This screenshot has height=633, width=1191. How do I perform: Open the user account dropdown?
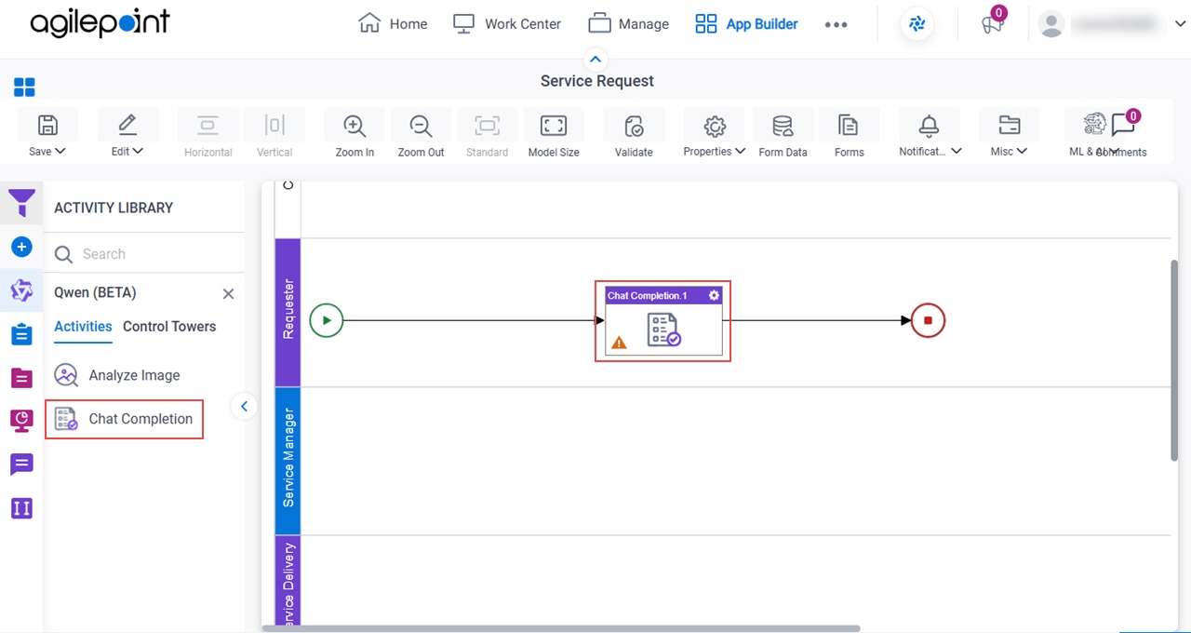[1180, 25]
